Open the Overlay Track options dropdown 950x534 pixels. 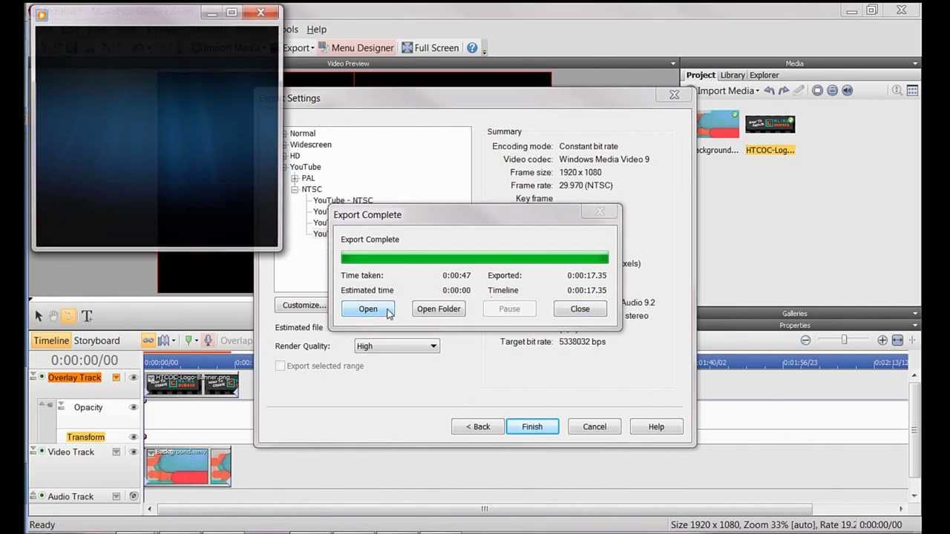point(116,378)
